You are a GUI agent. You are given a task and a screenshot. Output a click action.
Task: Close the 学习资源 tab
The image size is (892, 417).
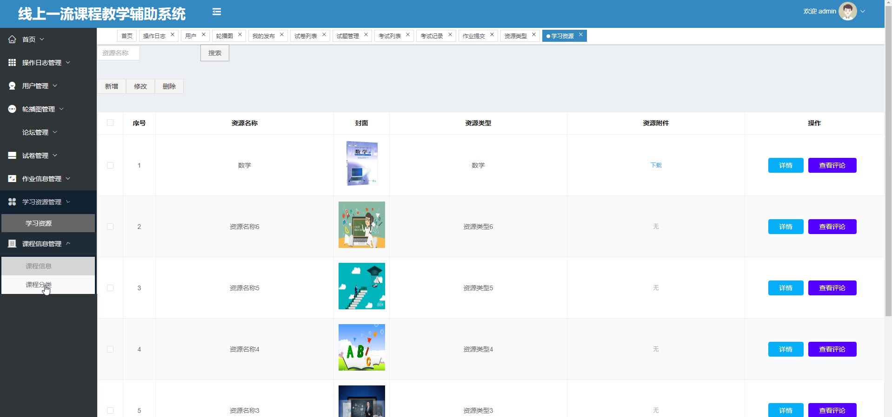(581, 34)
